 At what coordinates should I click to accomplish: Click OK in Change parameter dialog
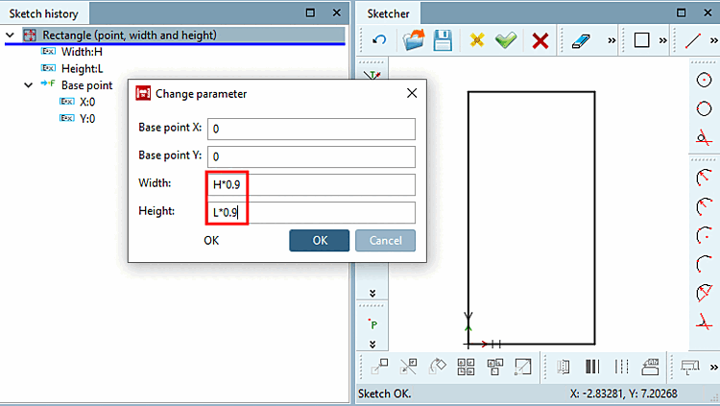(319, 241)
